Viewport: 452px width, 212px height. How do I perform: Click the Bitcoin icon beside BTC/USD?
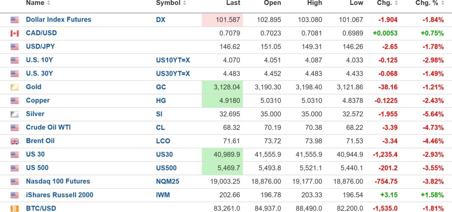[x=14, y=208]
